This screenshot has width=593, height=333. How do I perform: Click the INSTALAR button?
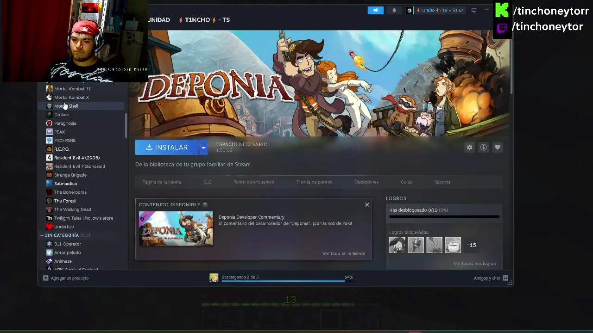167,148
